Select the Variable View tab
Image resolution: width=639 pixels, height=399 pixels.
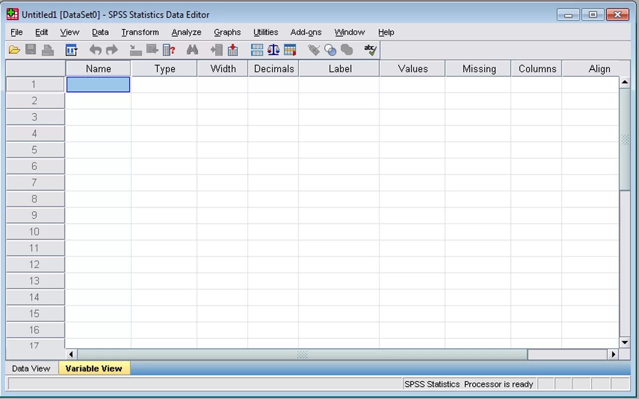pyautogui.click(x=94, y=369)
